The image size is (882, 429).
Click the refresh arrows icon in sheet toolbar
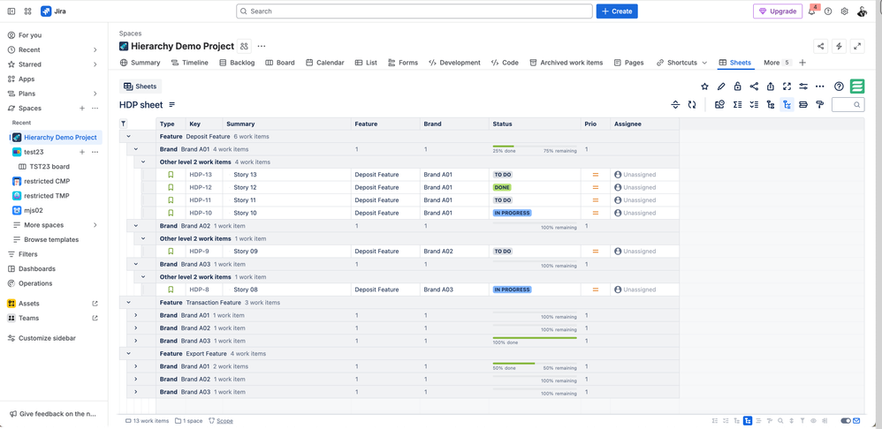(x=692, y=105)
